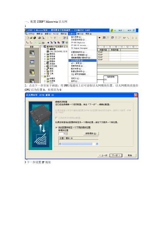Expand the 交叉引用 tree node

pos(45,66)
